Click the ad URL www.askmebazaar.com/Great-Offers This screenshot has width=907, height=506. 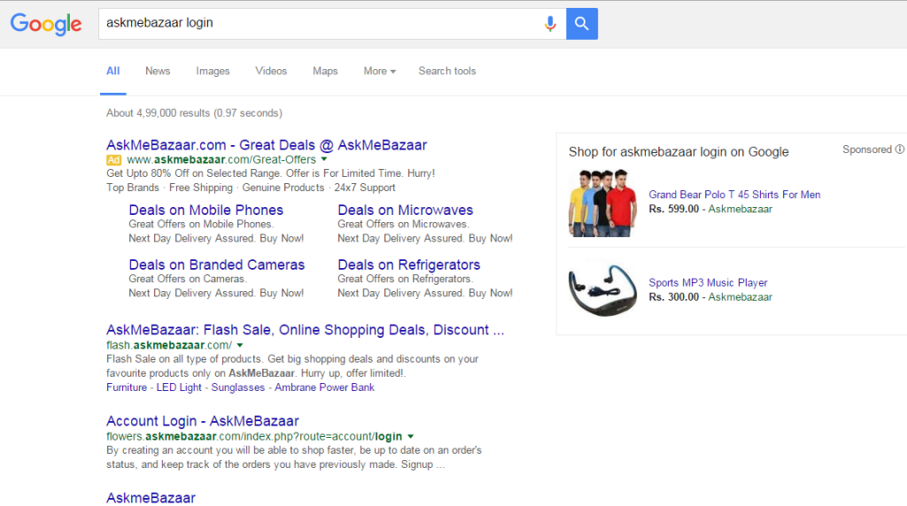(x=221, y=159)
